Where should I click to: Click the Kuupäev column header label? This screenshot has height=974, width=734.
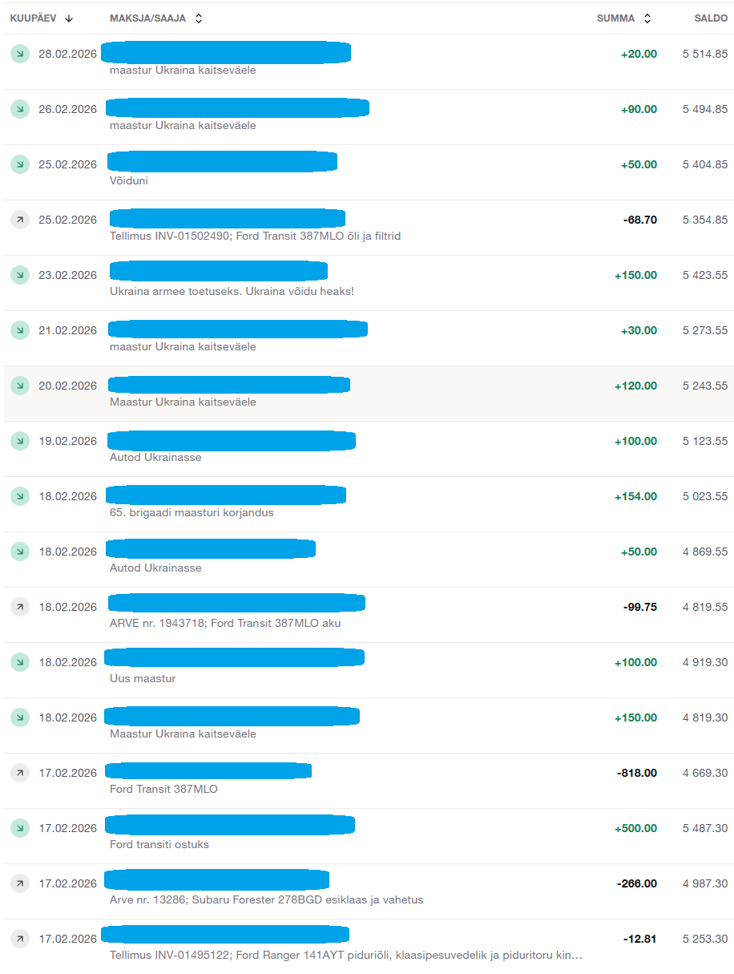[33, 18]
